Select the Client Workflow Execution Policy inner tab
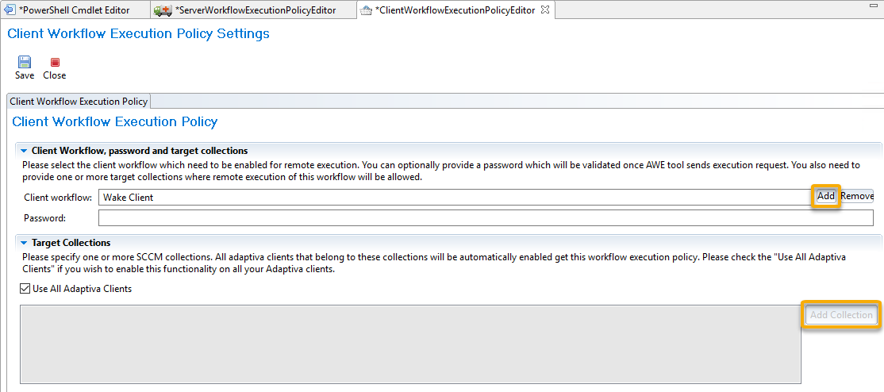 (x=79, y=102)
